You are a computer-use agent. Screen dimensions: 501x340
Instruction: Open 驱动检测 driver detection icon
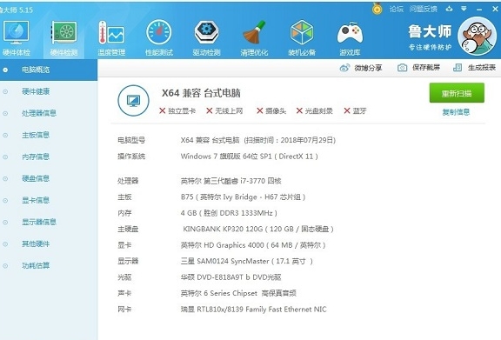pyautogui.click(x=206, y=32)
